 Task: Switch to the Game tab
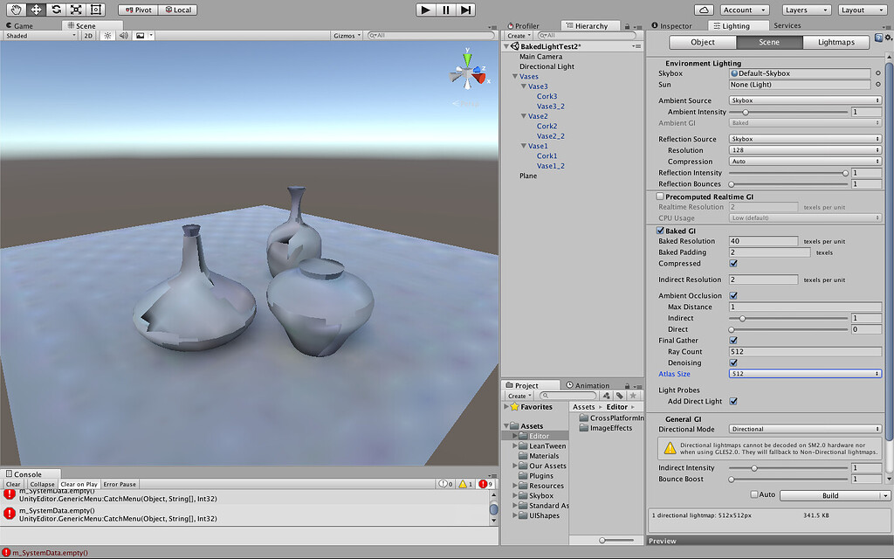[21, 25]
